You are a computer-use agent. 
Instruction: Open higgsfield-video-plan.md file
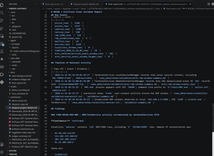[23, 132]
